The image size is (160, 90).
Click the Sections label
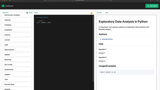[x=5, y=13]
